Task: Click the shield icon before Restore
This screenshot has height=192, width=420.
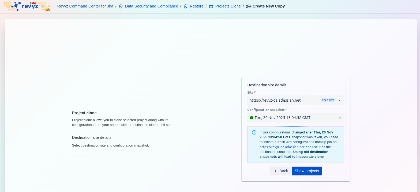Action: (x=186, y=6)
